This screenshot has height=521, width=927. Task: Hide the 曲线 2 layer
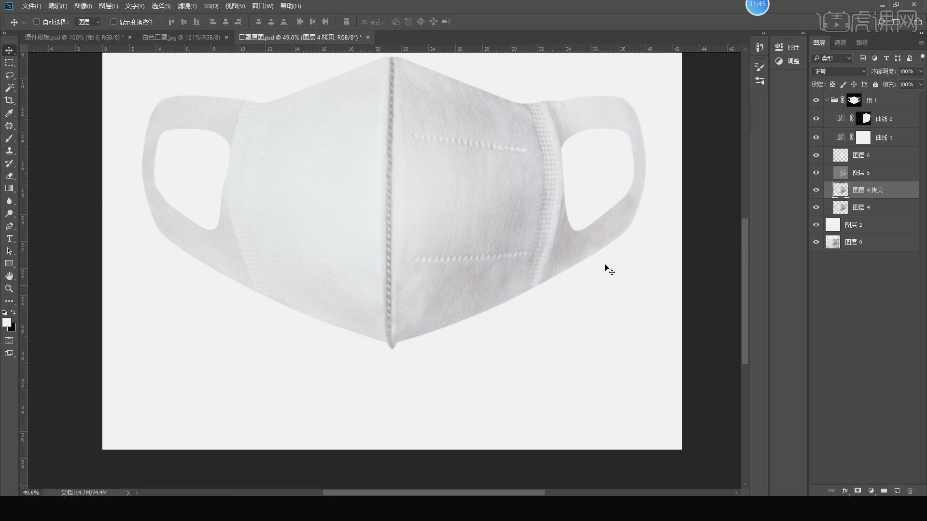point(816,119)
